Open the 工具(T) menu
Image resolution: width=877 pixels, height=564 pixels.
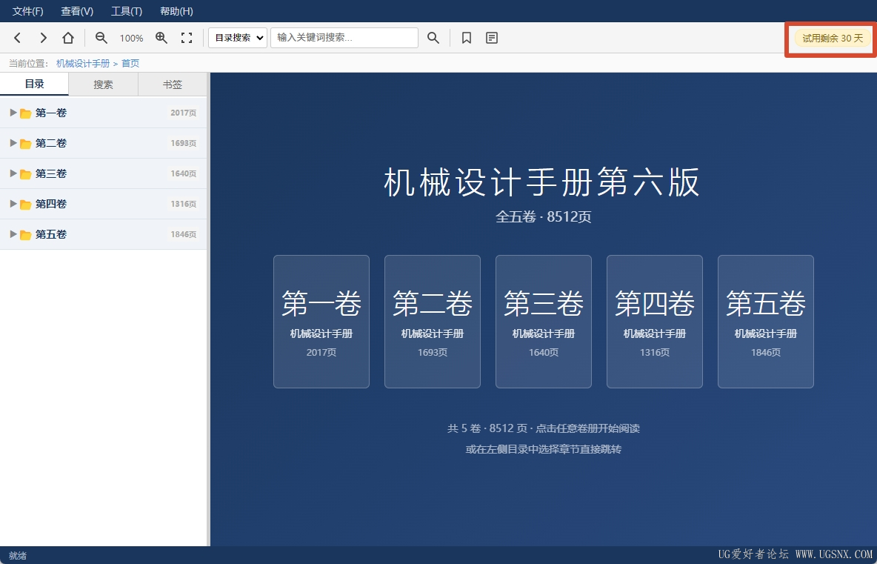(127, 11)
